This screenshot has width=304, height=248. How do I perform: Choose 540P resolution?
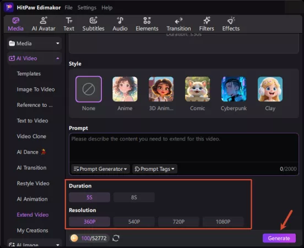tap(134, 222)
